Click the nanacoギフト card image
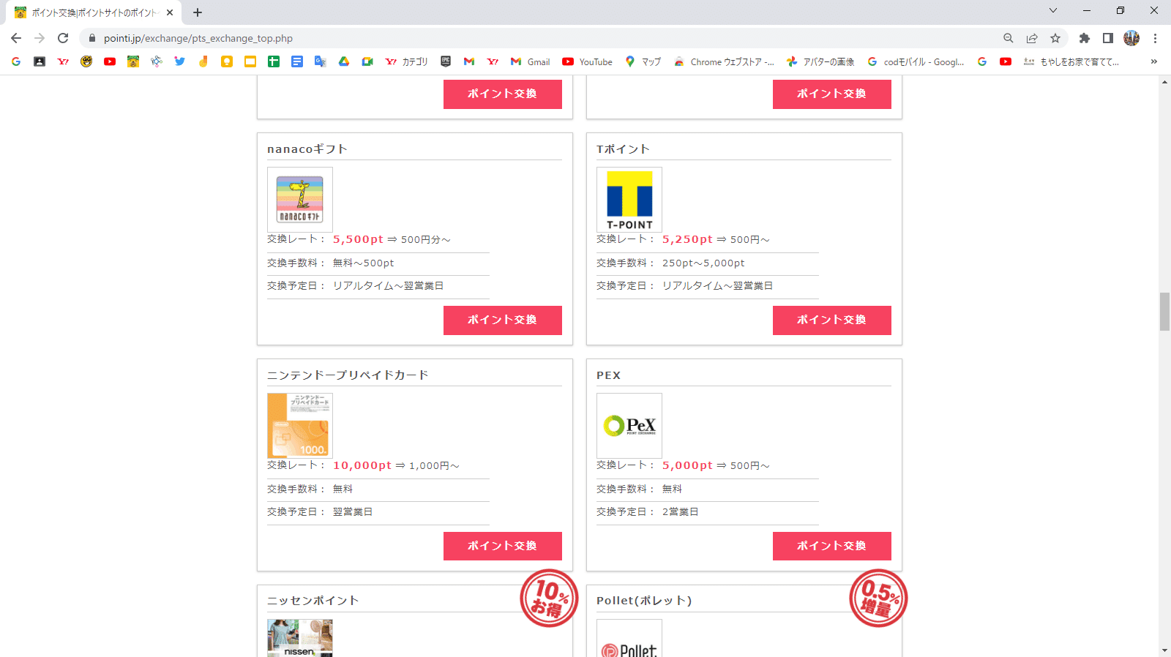The width and height of the screenshot is (1171, 657). pos(300,200)
